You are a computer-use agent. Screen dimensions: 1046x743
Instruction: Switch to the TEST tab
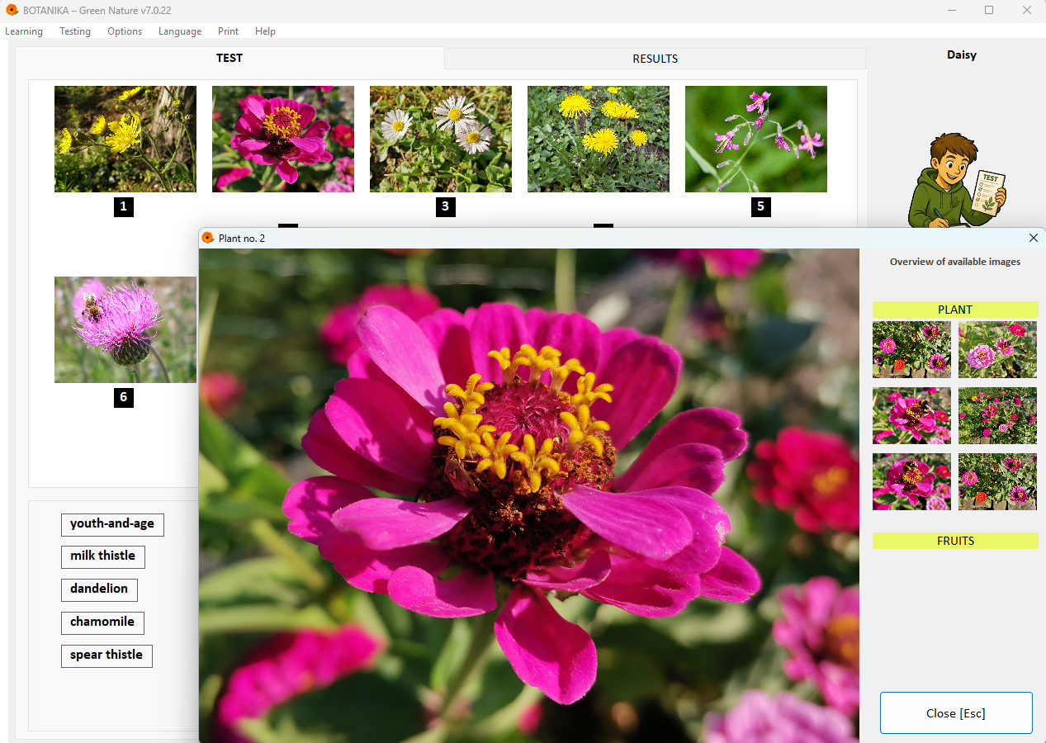[230, 58]
